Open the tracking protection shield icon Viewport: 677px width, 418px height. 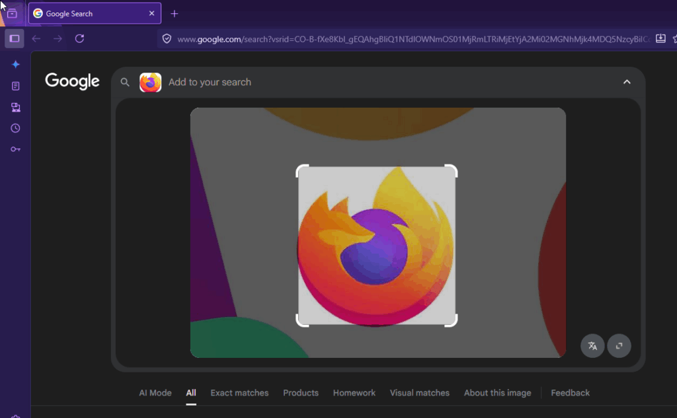[167, 39]
